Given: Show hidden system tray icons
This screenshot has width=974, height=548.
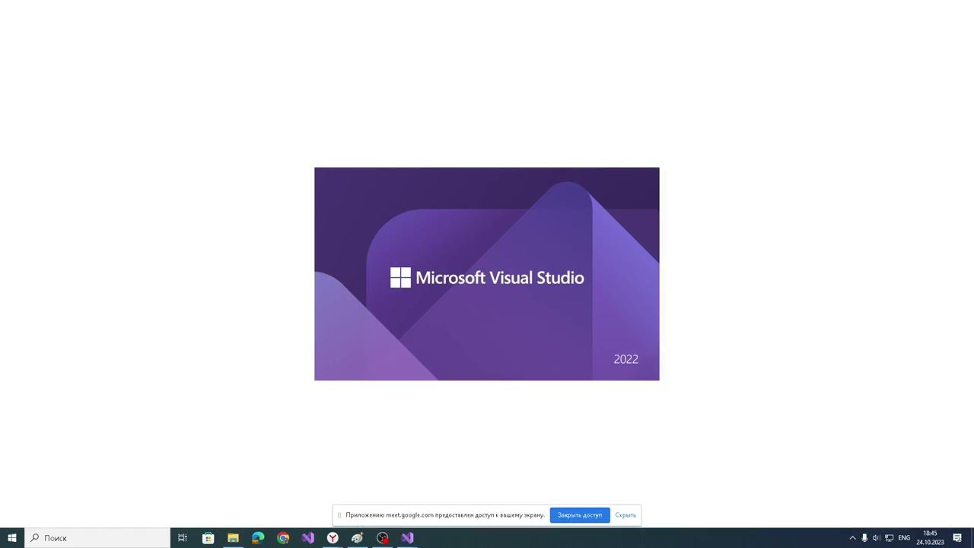Looking at the screenshot, I should pyautogui.click(x=852, y=538).
